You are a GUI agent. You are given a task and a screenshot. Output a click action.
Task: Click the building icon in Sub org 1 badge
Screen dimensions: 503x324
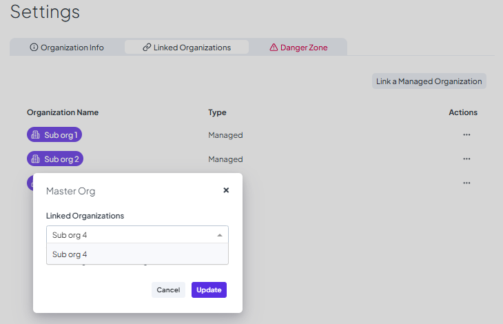[37, 135]
